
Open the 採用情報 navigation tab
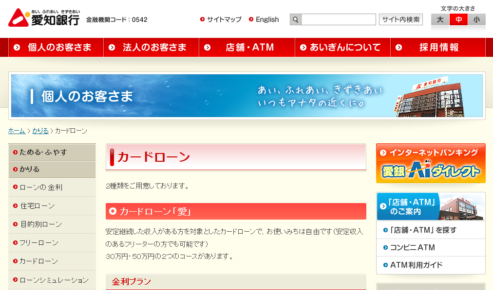pyautogui.click(x=438, y=47)
